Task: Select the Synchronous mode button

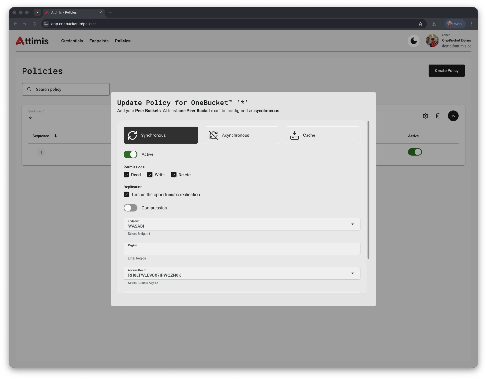Action: [161, 135]
